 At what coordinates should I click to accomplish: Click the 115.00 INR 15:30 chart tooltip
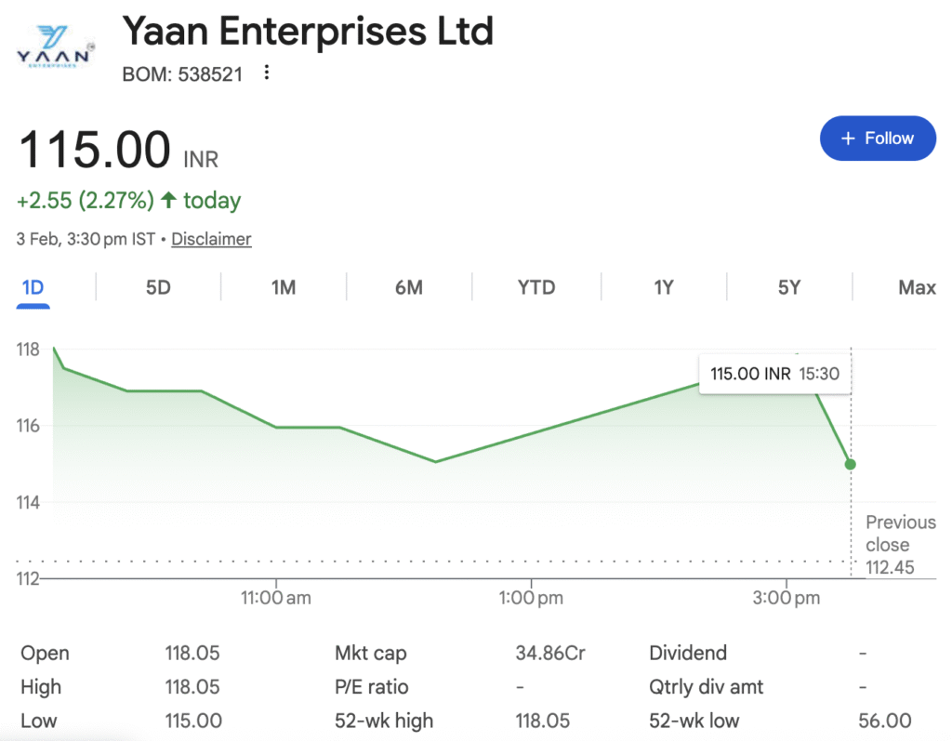click(775, 374)
